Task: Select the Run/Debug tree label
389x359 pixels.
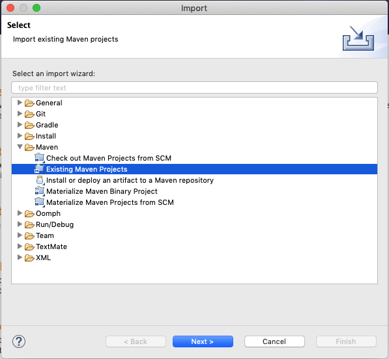Action: coord(55,224)
